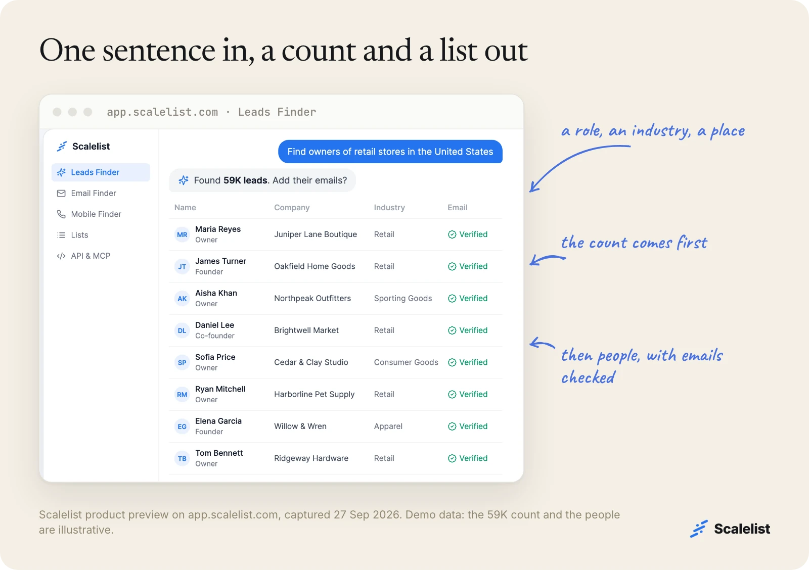Click the Lists icon in sidebar
Screen dimensions: 809x571
click(61, 235)
